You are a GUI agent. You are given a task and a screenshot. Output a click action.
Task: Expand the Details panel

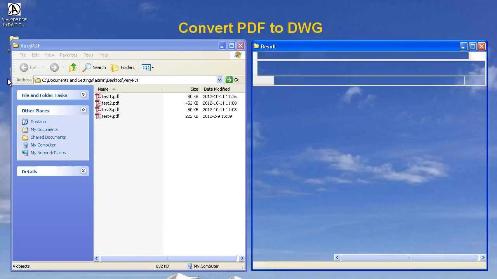83,171
